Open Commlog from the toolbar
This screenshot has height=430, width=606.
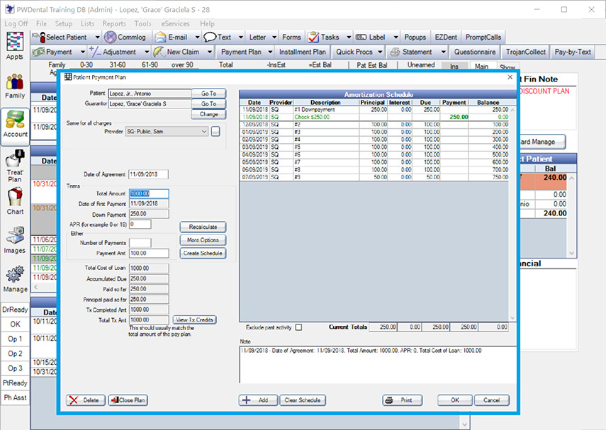click(125, 37)
